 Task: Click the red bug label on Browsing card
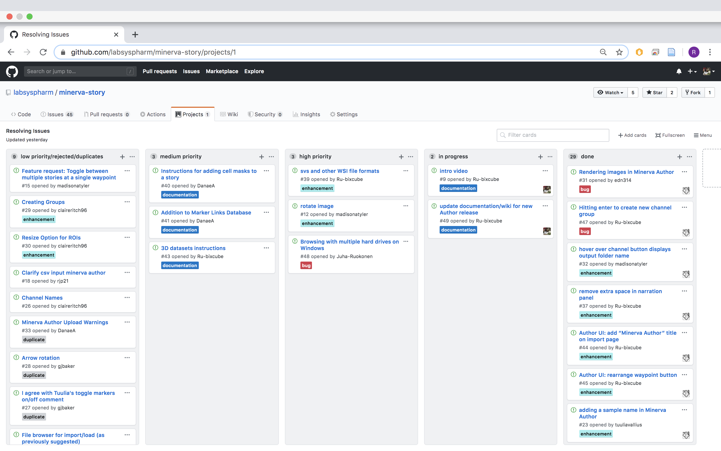tap(306, 266)
